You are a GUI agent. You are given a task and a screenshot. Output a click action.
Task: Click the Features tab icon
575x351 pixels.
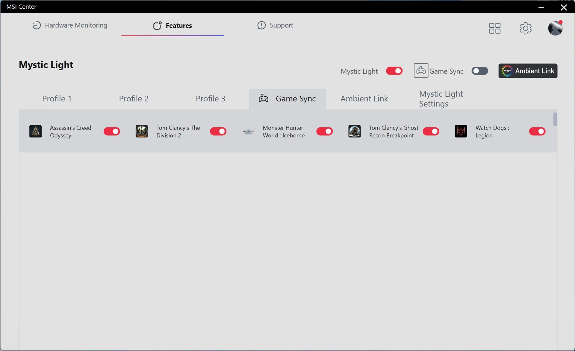click(x=157, y=25)
